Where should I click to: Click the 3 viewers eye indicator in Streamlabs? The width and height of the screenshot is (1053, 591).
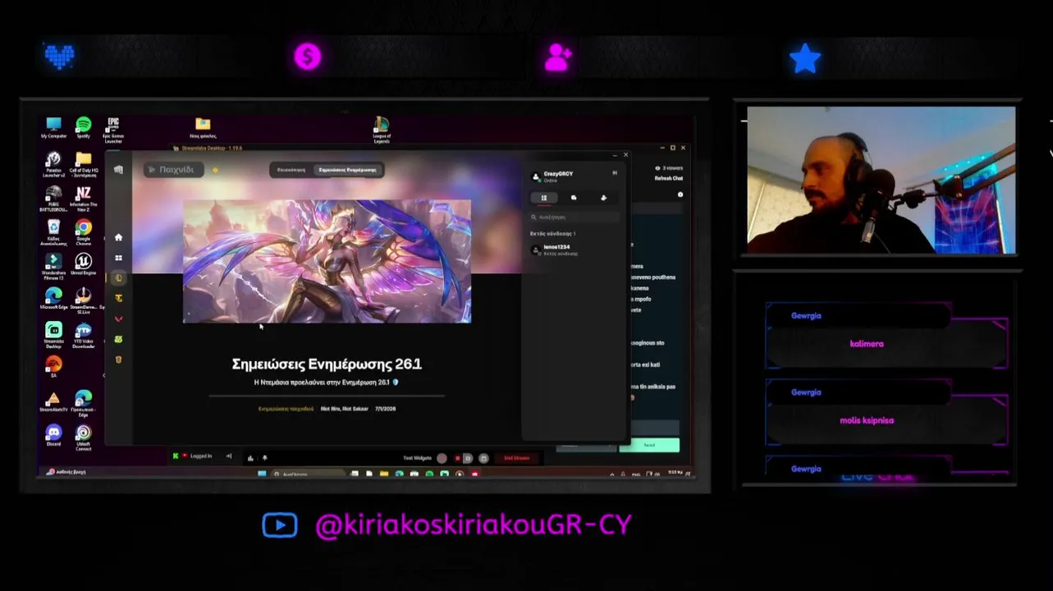click(668, 168)
